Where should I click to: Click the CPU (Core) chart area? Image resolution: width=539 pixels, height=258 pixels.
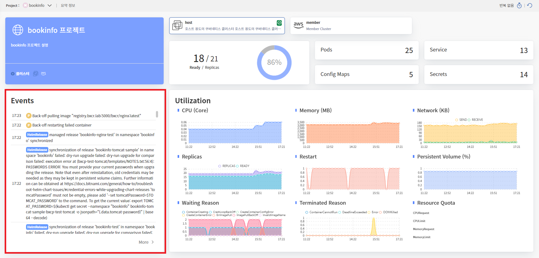coord(235,133)
